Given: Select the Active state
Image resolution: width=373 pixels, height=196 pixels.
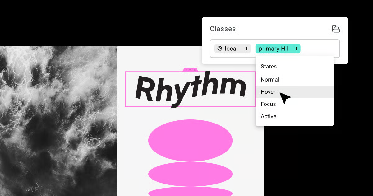Looking at the screenshot, I should click(268, 116).
